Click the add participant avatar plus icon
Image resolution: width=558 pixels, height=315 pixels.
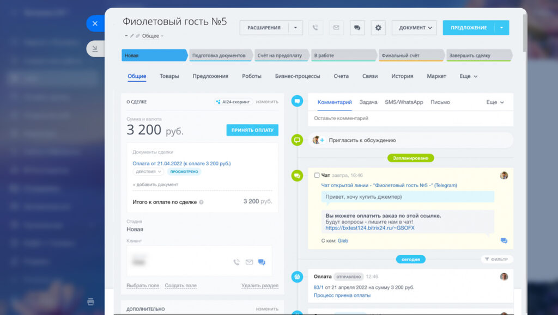(x=318, y=140)
